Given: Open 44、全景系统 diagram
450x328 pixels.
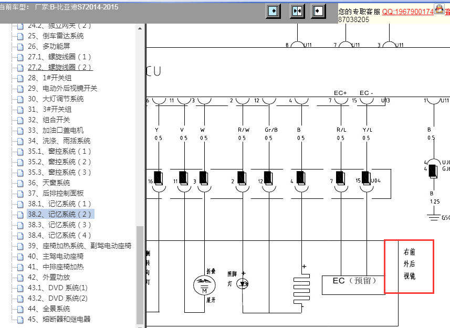Looking at the screenshot, I should coord(49,309).
